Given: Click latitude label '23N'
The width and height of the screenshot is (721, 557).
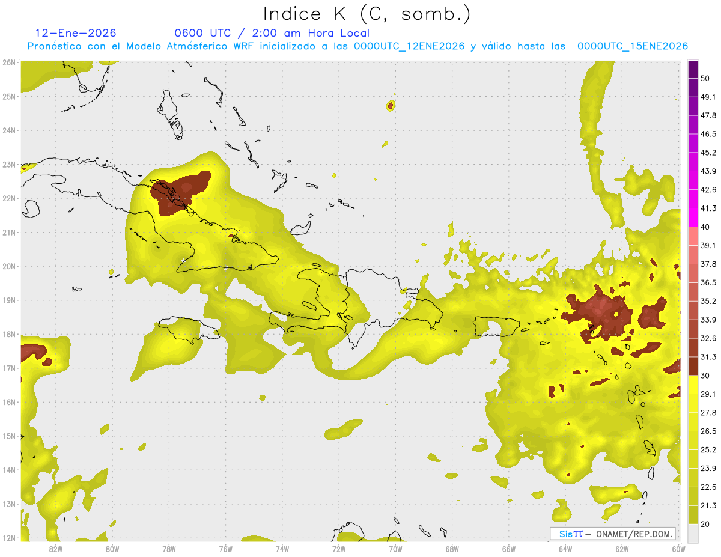Looking at the screenshot, I should 9,164.
